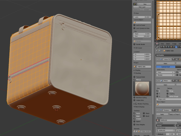
Task: Open the Render Layers properties tab
Action: click(164, 47)
